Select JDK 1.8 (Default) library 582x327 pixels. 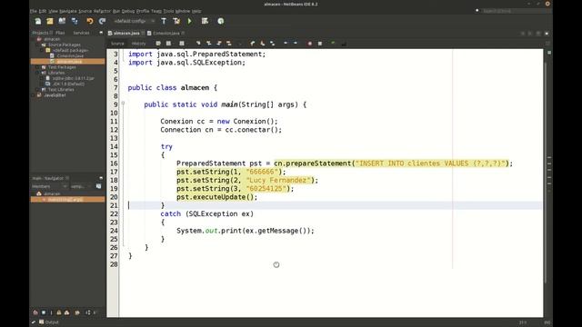tap(68, 84)
